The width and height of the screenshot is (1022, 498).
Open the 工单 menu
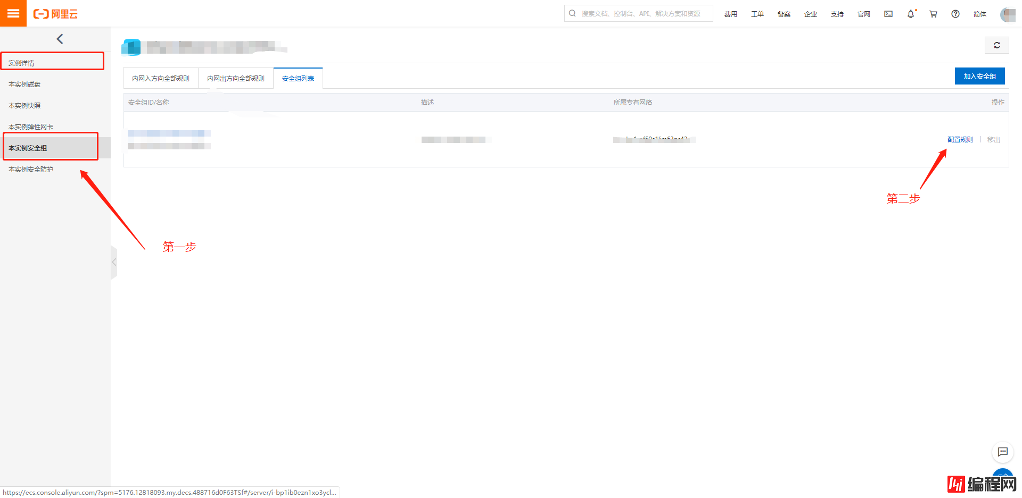[x=757, y=14]
